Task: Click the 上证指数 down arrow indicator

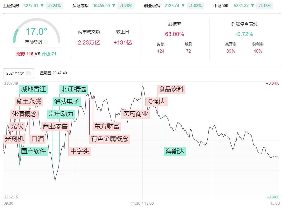Action: pos(42,6)
